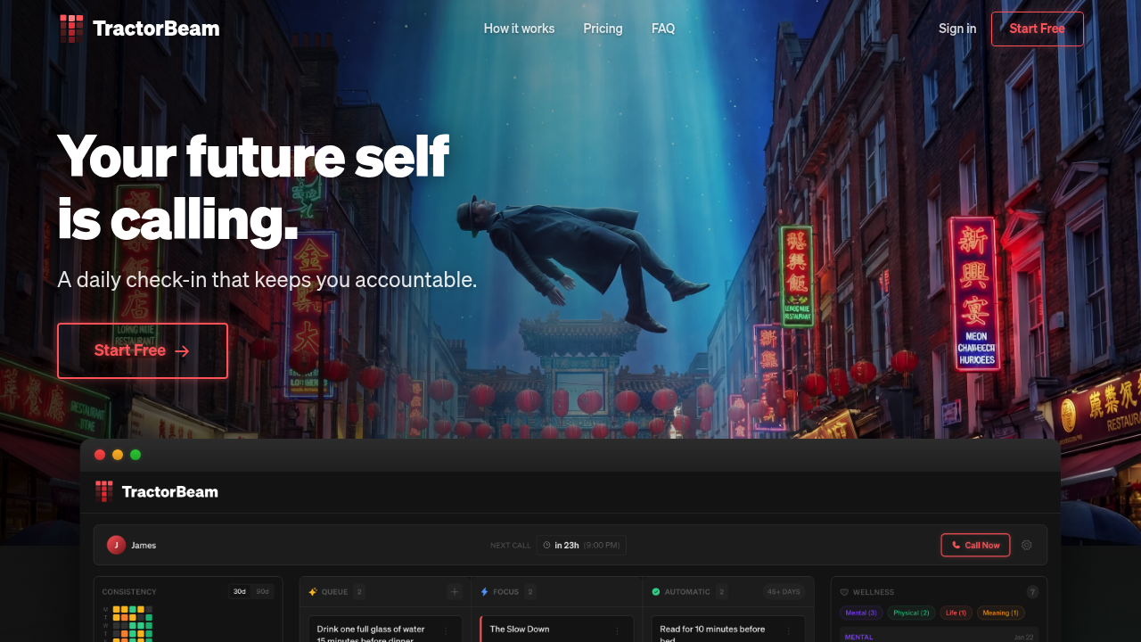
Task: Click the plus icon in the Queue column
Action: click(454, 592)
